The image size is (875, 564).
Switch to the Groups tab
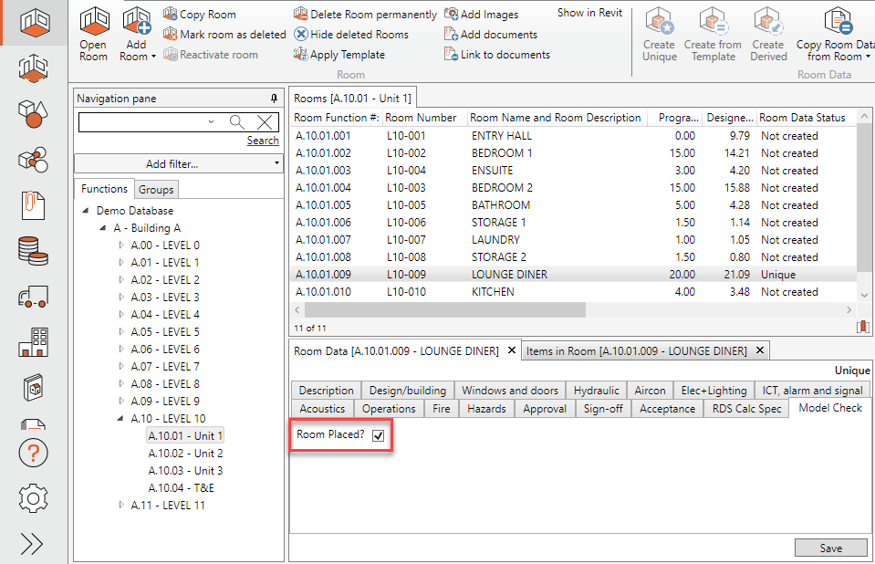156,189
